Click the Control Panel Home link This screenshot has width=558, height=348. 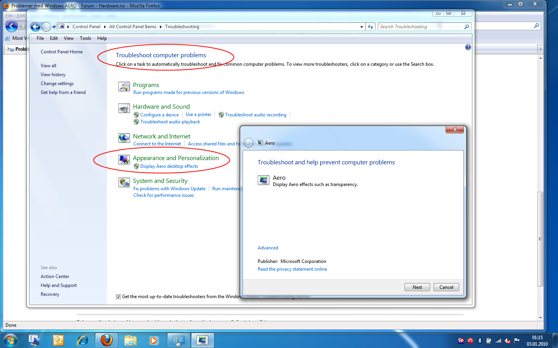(62, 52)
